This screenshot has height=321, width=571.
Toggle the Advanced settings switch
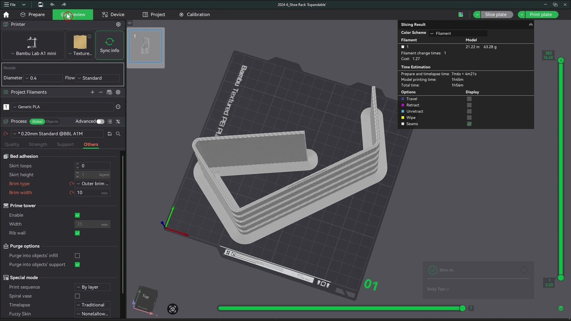pos(100,121)
